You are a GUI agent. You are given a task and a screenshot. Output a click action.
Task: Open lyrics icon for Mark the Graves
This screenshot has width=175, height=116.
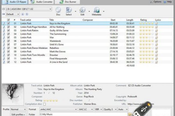point(157,51)
